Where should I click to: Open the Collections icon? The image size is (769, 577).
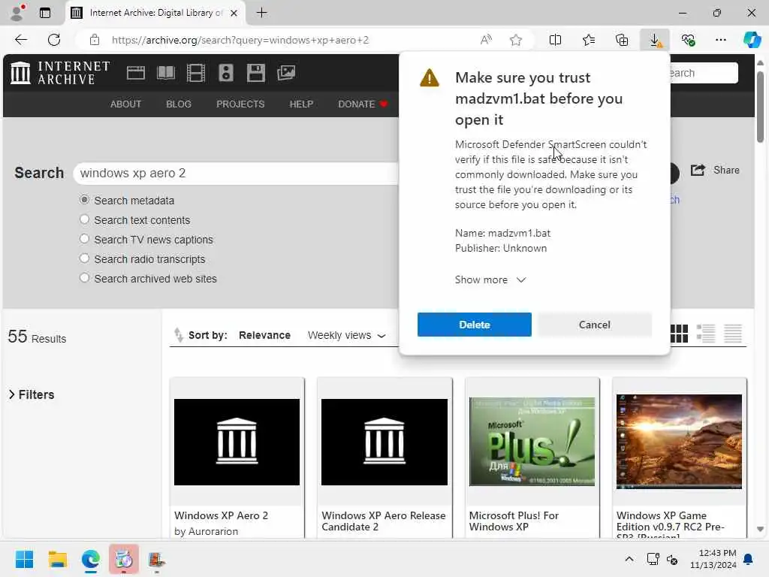click(x=622, y=40)
